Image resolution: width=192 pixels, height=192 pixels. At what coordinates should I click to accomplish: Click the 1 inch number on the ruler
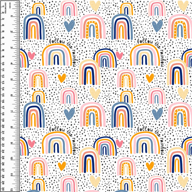pyautogui.click(x=12, y=16)
